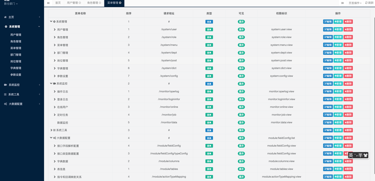Expand the 接口字段解析配置 row
Image resolution: width=375 pixels, height=181 pixels.
pos(55,146)
